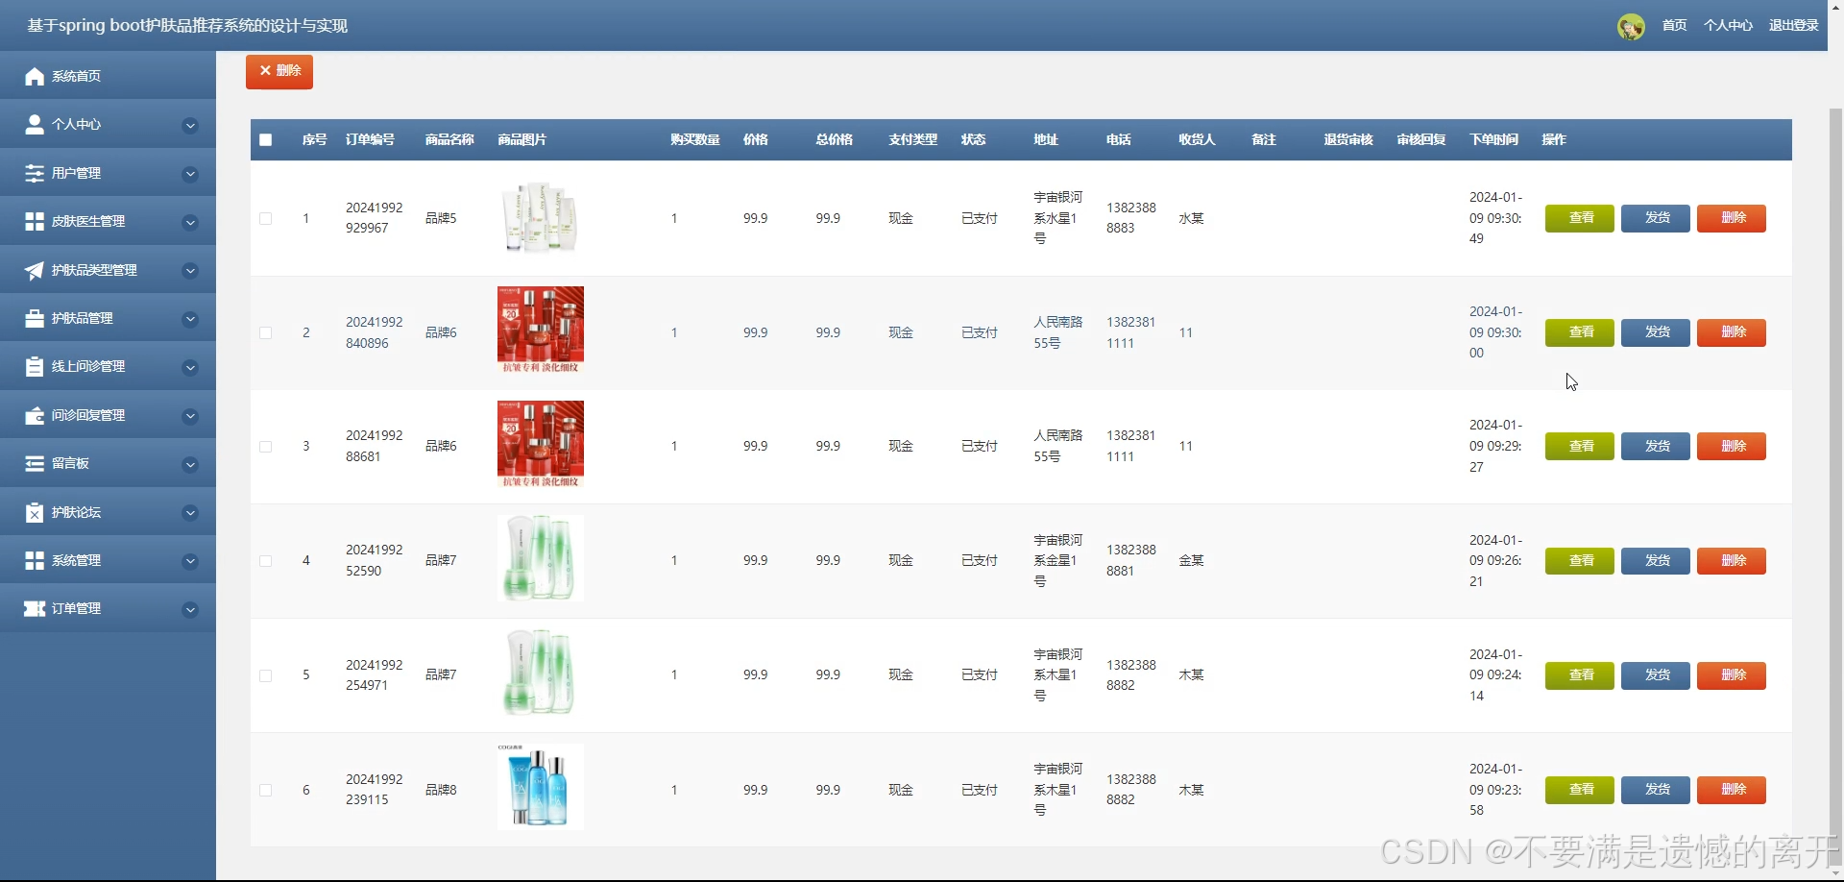Click recipient 金某 in row 4
Image resolution: width=1844 pixels, height=882 pixels.
(1191, 560)
